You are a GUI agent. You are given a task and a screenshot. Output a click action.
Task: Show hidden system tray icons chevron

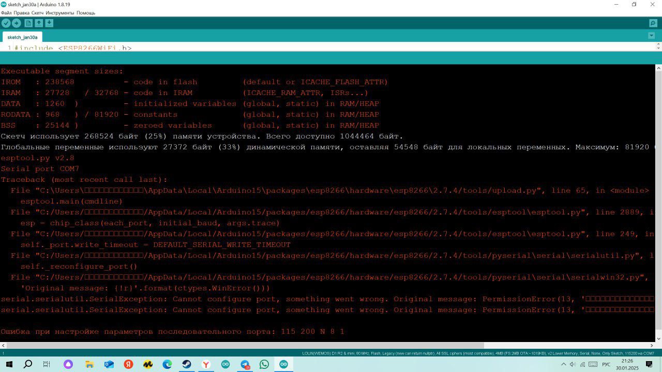coord(563,364)
